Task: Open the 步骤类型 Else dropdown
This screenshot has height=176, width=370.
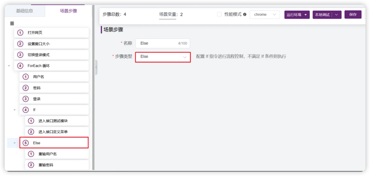Action: (x=163, y=57)
